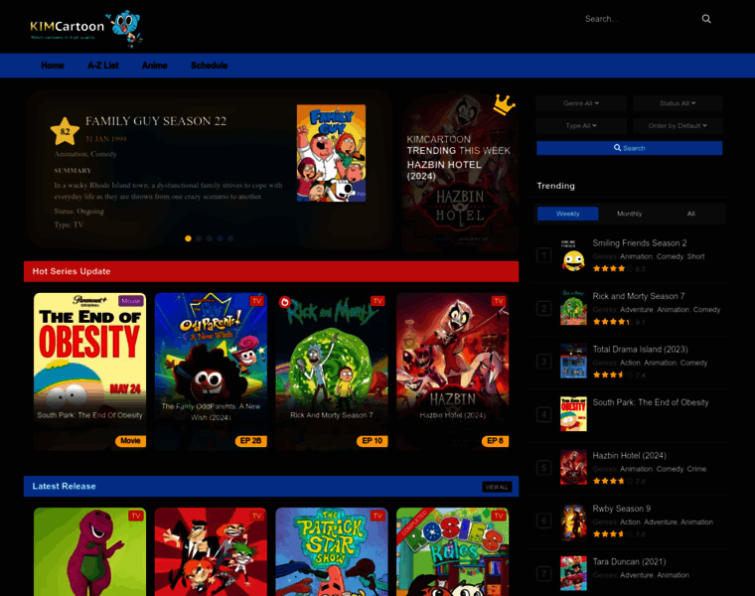Screen dimensions: 755x596
Task: Click the EP 28 badge
Action: click(251, 441)
